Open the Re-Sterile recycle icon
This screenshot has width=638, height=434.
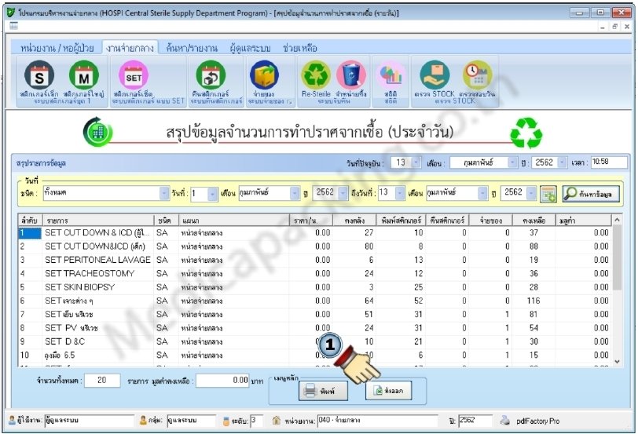[x=315, y=76]
